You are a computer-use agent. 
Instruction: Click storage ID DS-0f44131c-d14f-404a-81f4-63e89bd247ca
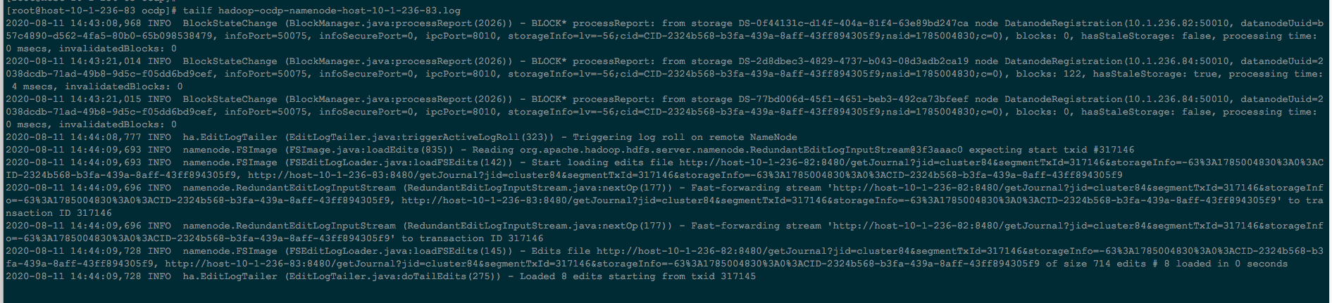tap(844, 23)
